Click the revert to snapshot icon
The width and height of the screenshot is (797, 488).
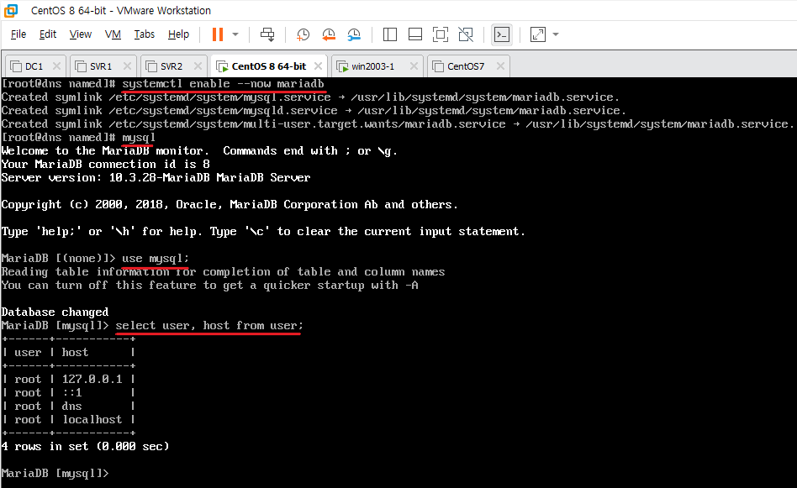(329, 34)
